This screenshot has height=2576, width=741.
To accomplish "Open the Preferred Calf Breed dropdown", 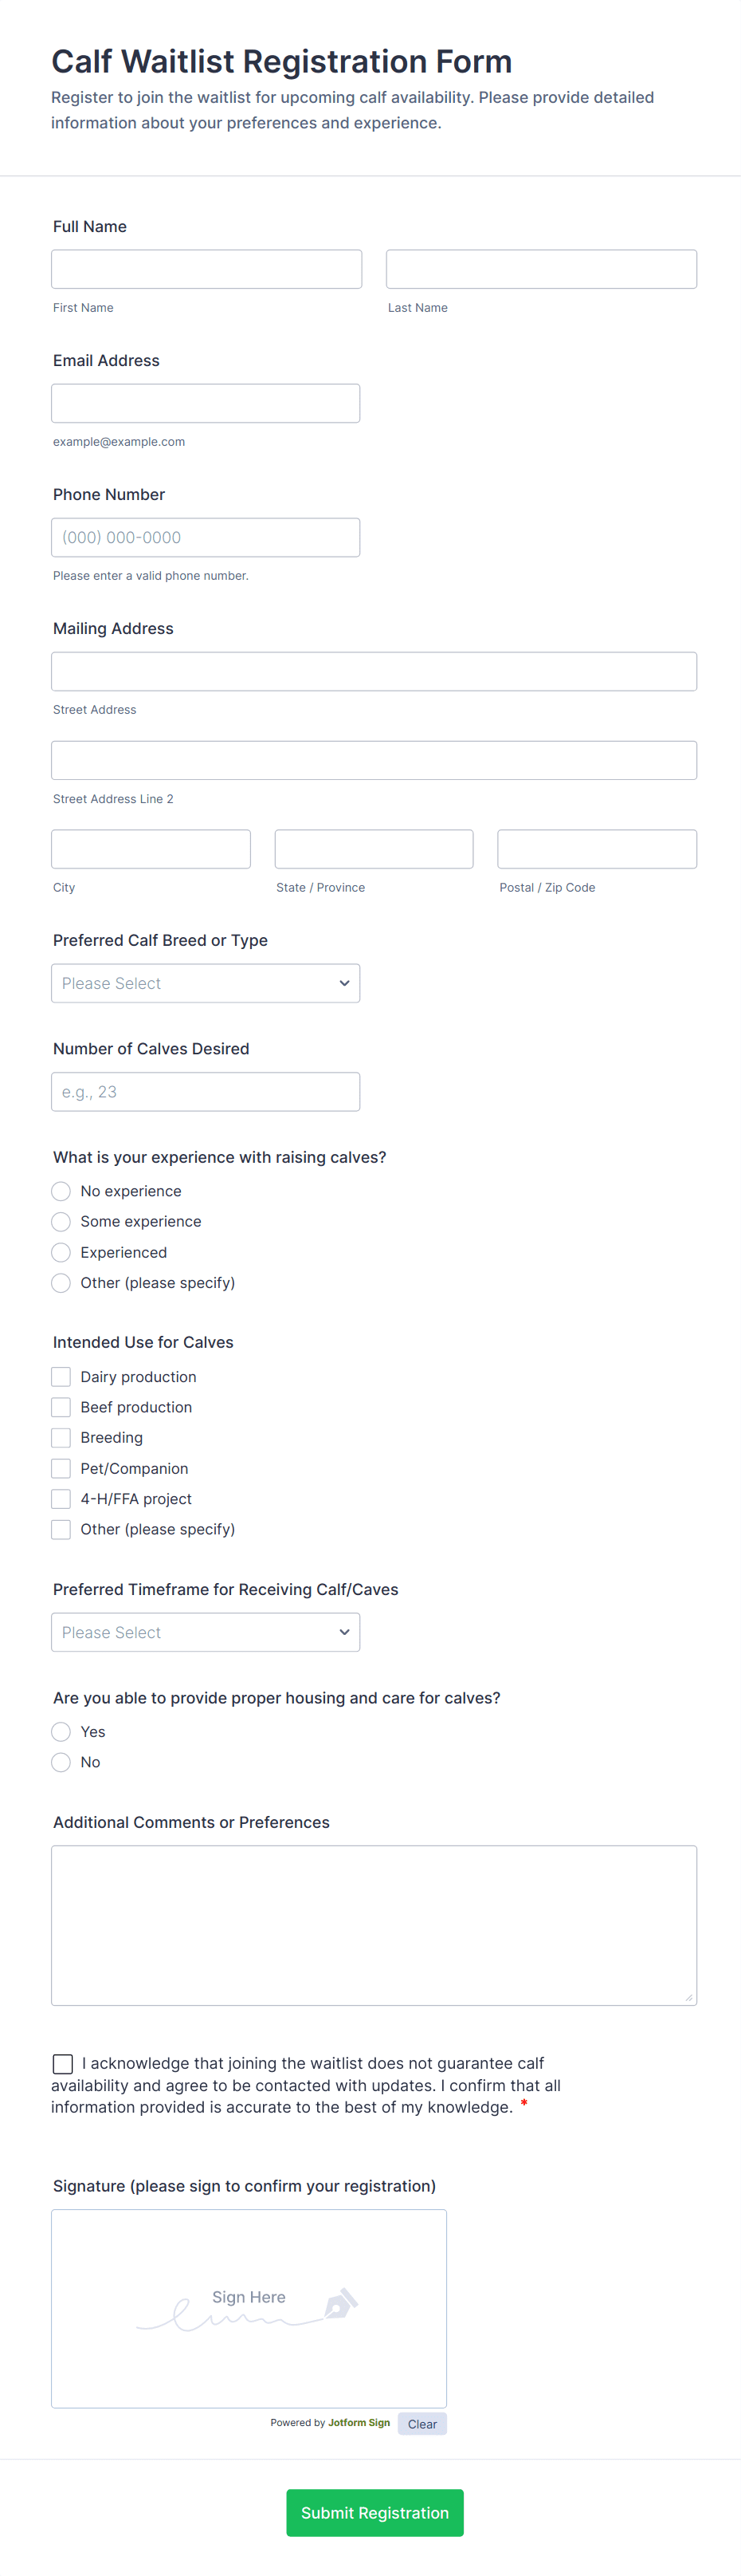I will click(x=205, y=983).
